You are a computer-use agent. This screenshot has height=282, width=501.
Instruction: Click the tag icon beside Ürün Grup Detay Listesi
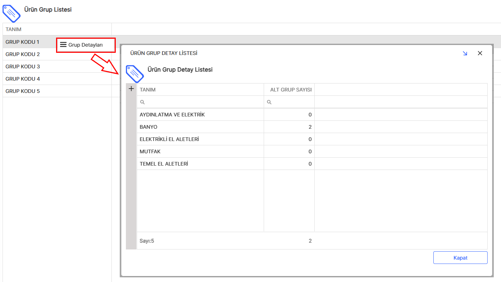pyautogui.click(x=135, y=74)
